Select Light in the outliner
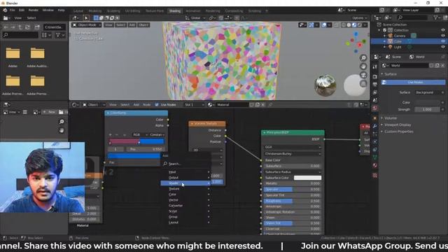This screenshot has height=252, width=448. [x=398, y=47]
